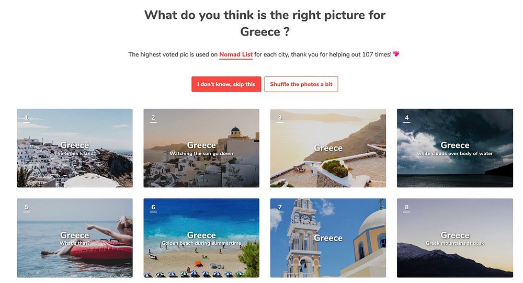Pick photo 8 'Greek mountains at dusk'

[x=455, y=238]
